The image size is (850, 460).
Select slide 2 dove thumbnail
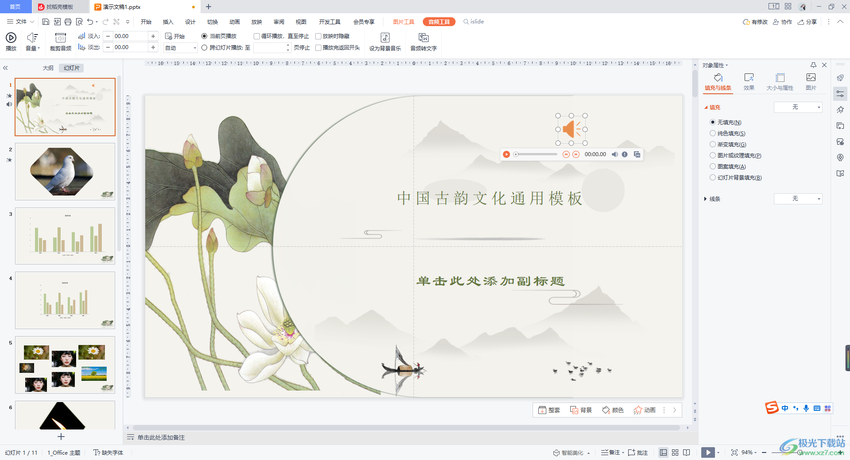tap(65, 172)
